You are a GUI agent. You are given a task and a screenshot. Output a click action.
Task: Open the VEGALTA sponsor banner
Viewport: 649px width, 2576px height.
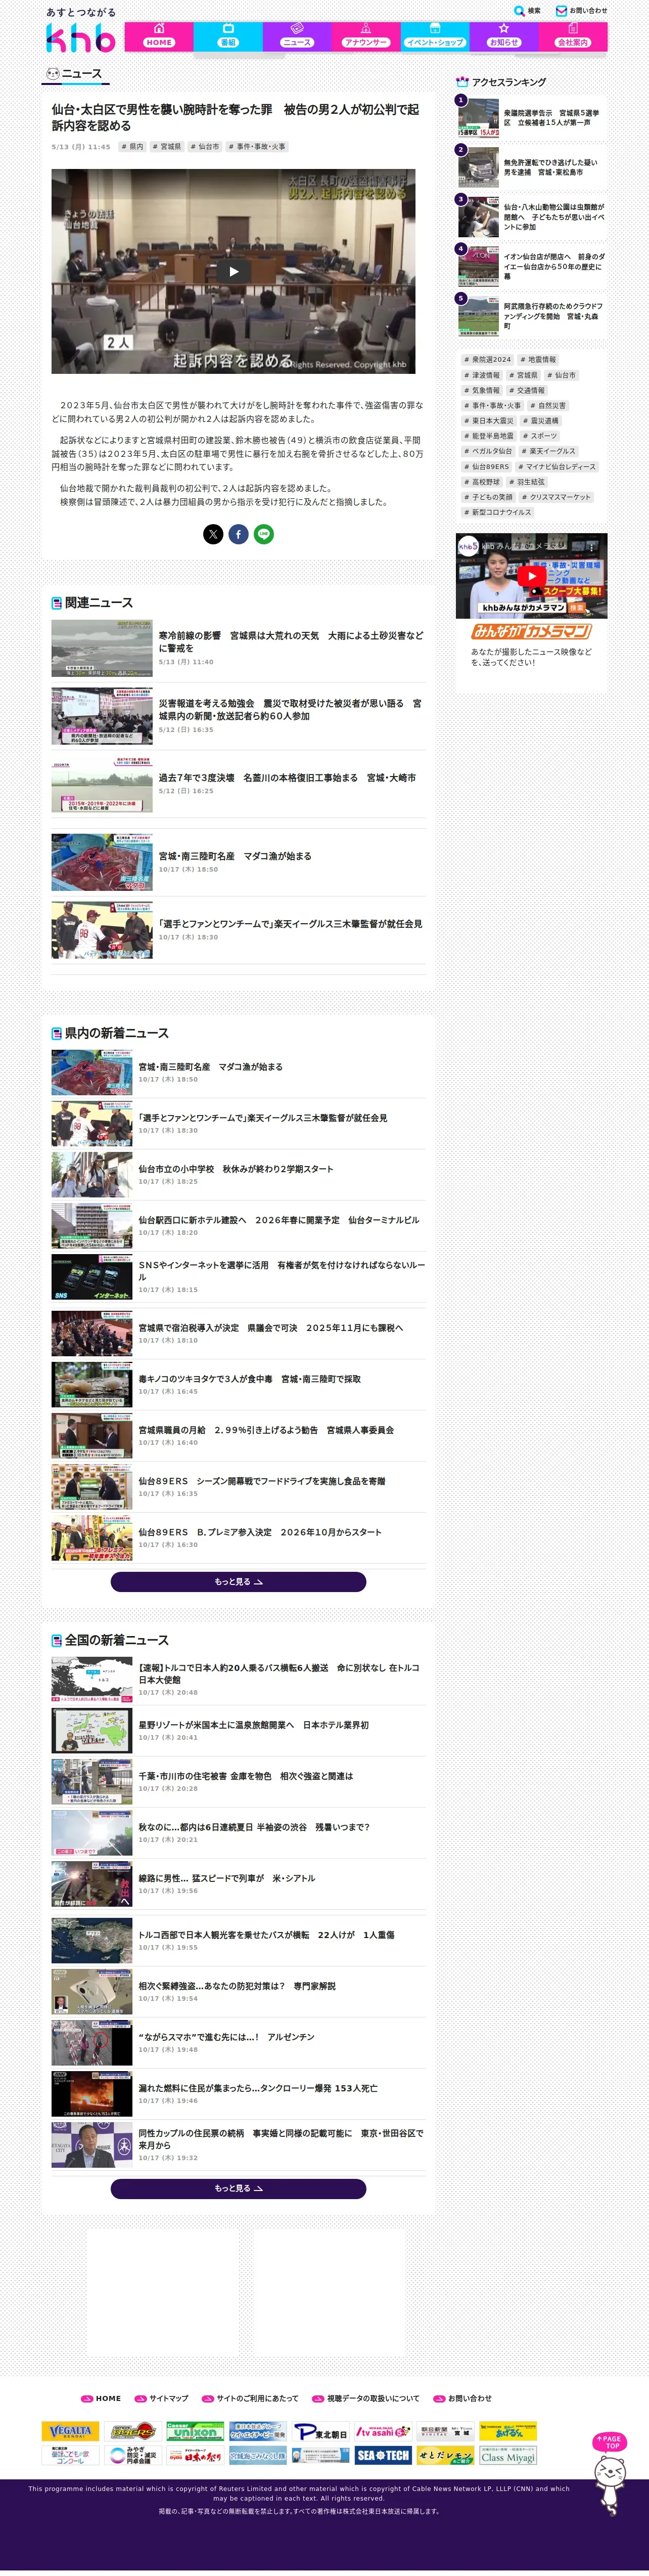tap(70, 2431)
